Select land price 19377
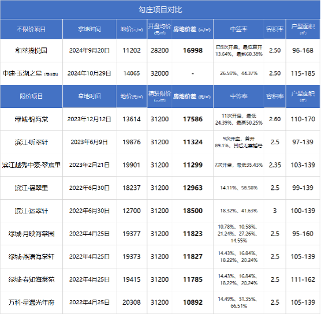The width and height of the screenshot is (321, 314). tap(132, 234)
